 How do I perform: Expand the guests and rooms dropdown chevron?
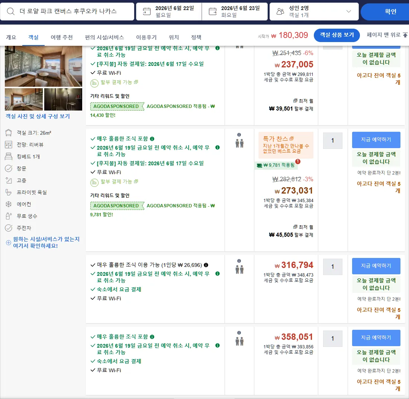348,12
